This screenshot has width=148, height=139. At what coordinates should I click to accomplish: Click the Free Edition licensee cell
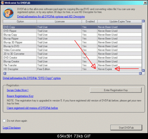tap(59, 69)
